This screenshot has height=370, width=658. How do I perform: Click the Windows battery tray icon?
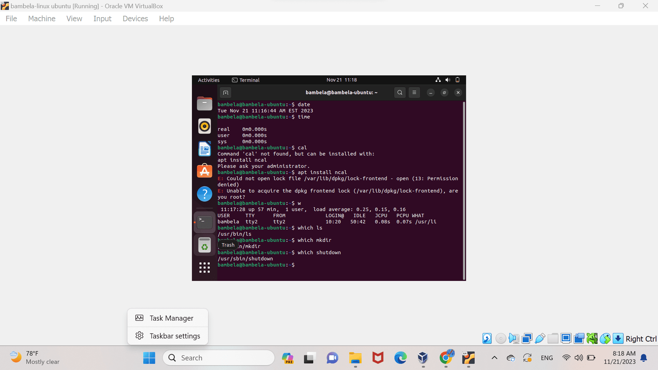[x=591, y=358]
